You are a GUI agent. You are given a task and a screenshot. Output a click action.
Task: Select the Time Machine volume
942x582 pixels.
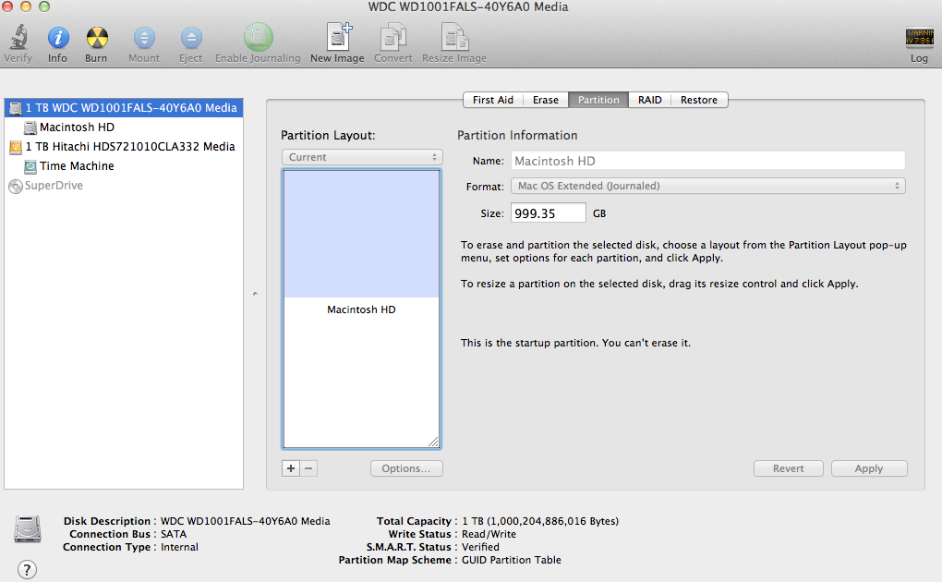click(x=124, y=166)
